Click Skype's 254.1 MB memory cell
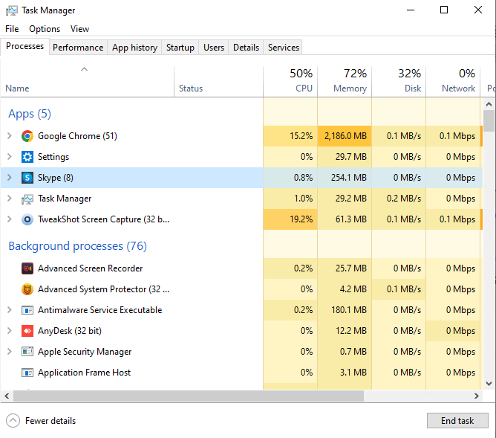Image resolution: width=496 pixels, height=438 pixels. pyautogui.click(x=345, y=178)
